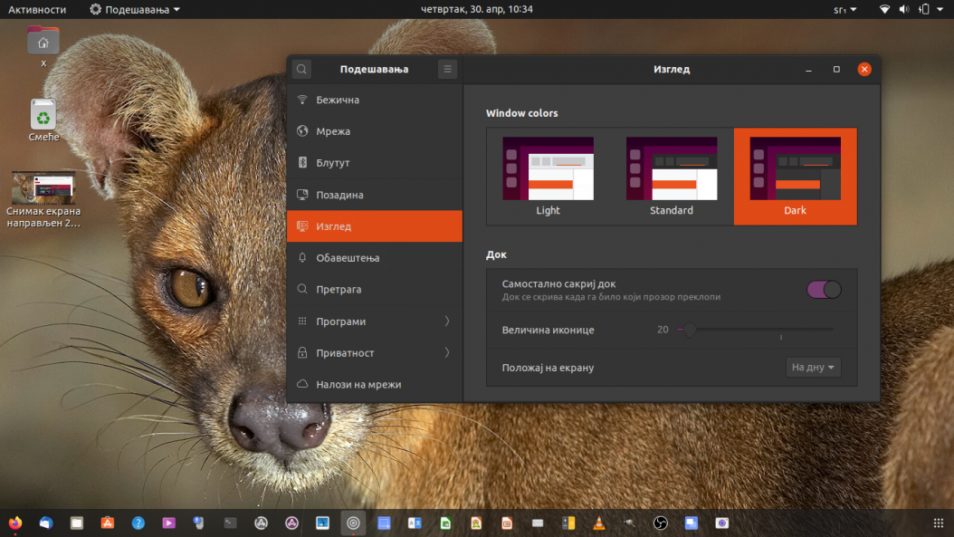
Task: Open the Help icon in the dock
Action: click(x=138, y=523)
